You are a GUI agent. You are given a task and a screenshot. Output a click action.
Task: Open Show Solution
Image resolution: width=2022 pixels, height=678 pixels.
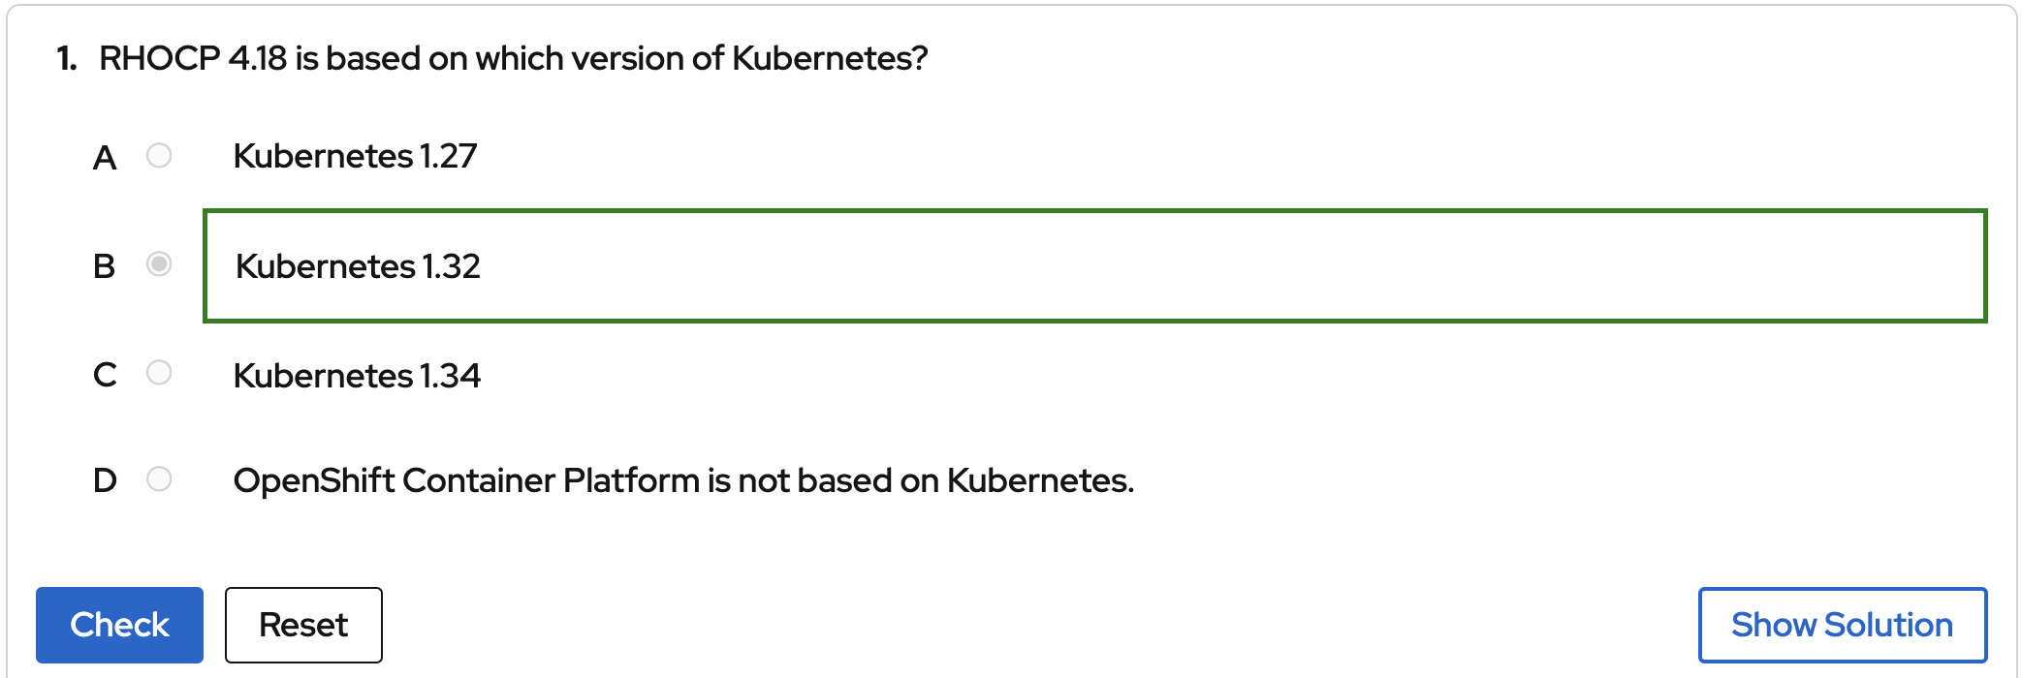pos(1842,625)
